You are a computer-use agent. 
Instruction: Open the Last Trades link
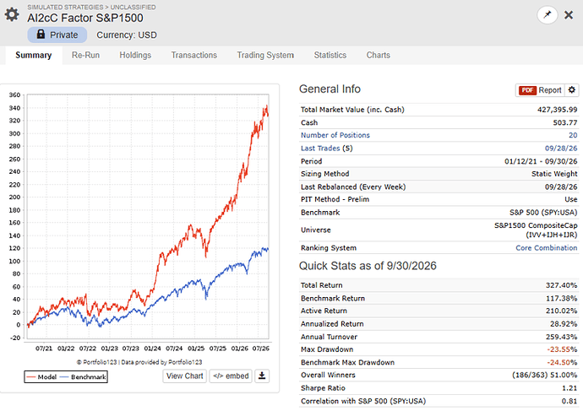coord(320,149)
